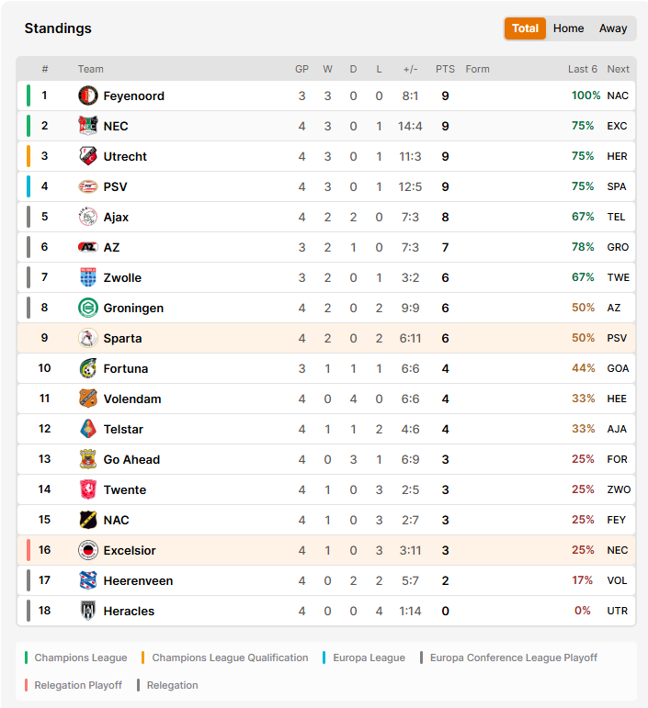The image size is (648, 708).
Task: Sort table by PTS column header
Action: coord(445,69)
